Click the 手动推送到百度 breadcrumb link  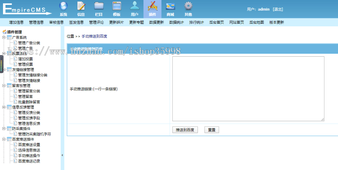click(94, 36)
